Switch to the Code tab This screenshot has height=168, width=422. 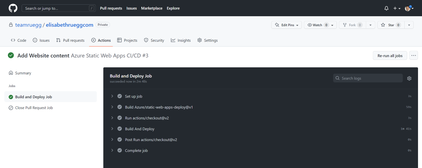click(18, 40)
